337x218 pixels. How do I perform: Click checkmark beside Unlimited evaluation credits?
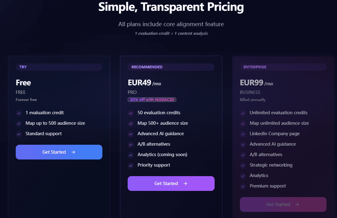(x=243, y=113)
